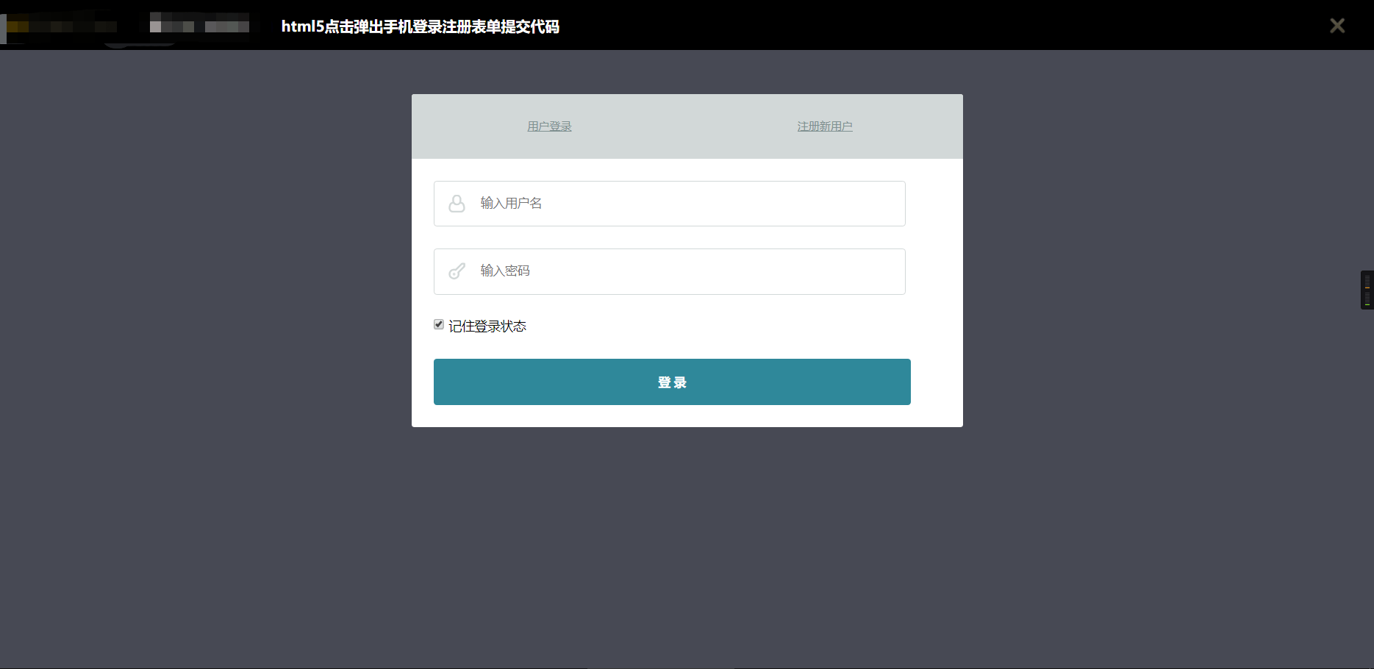Toggle remember login status option

coord(439,324)
